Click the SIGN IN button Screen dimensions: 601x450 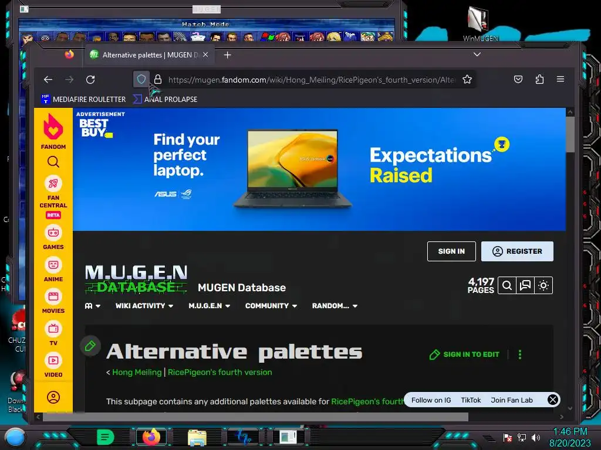pyautogui.click(x=451, y=251)
